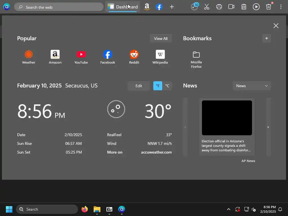Expand the News category dropdown

point(252,86)
